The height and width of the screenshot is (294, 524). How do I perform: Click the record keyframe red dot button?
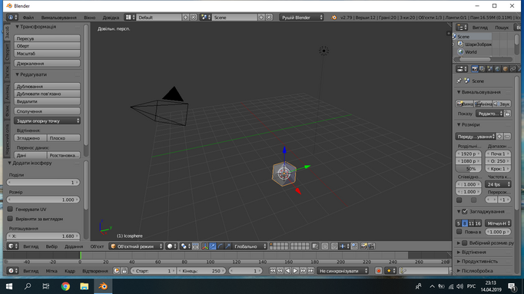379,271
